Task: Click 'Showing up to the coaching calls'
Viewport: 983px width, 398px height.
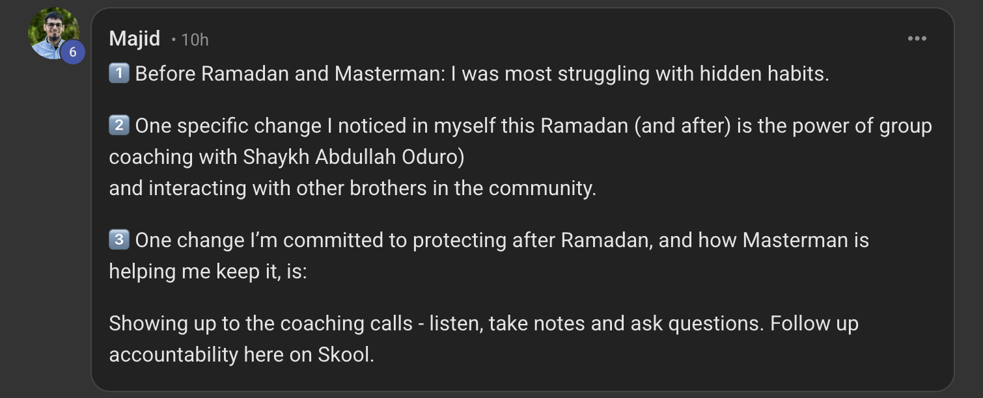Action: pos(260,323)
